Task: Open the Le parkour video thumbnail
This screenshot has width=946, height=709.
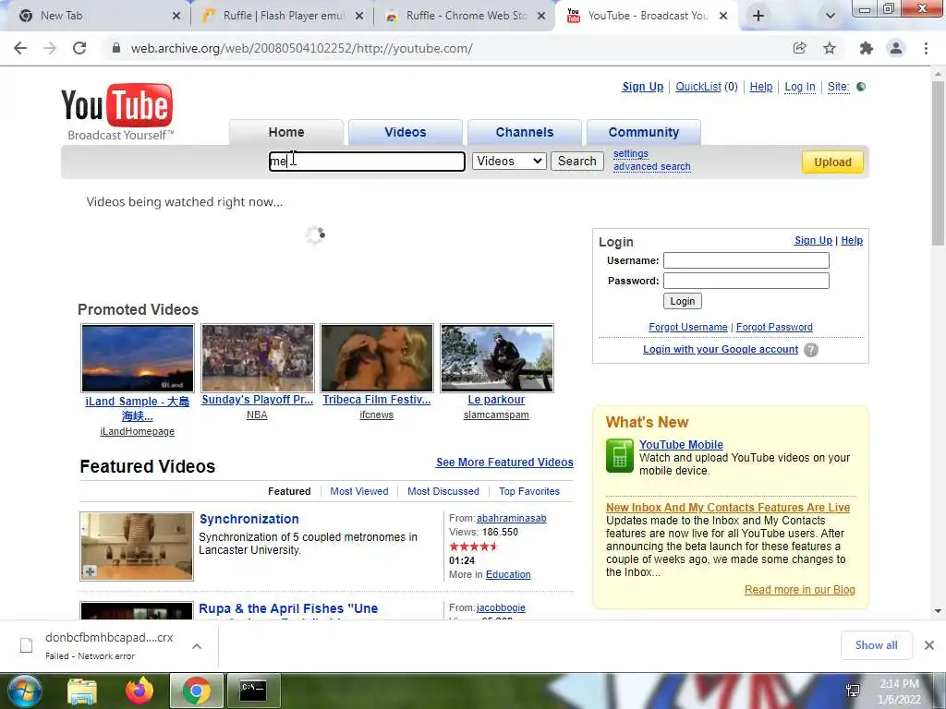Action: [x=497, y=358]
